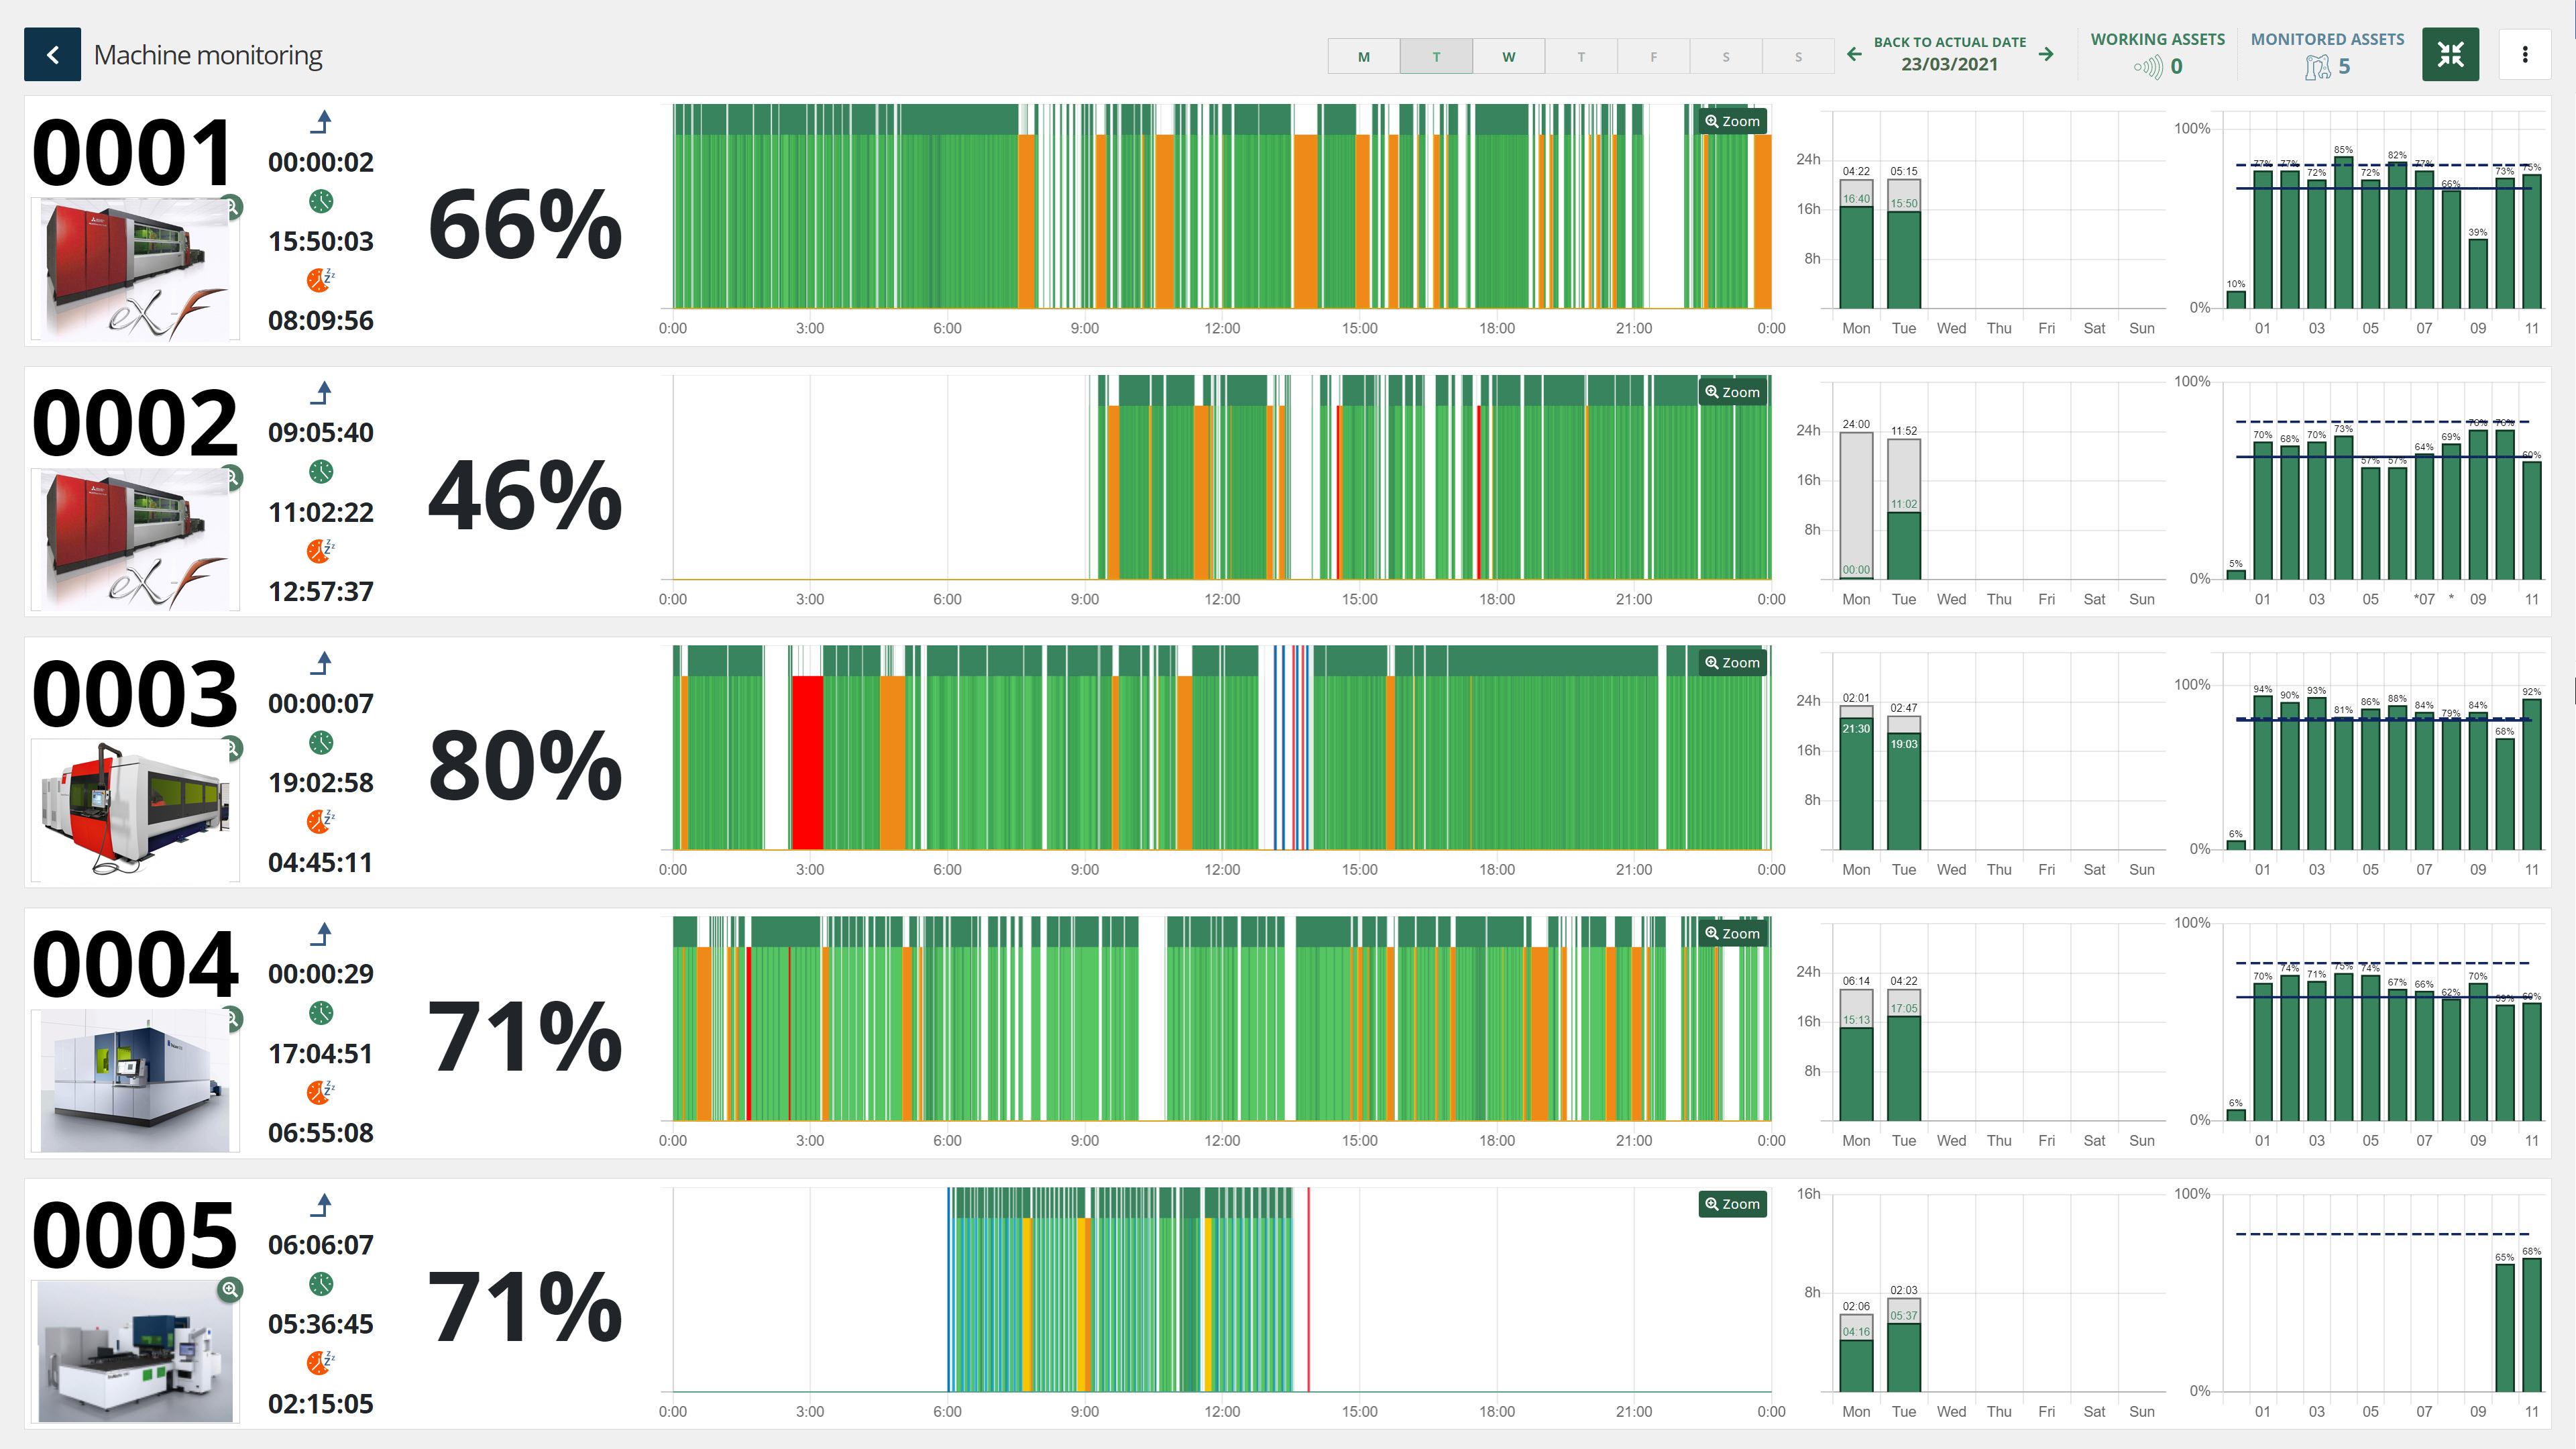The image size is (2576, 1449).
Task: Click the previous-day arrow before 23/03/2021
Action: pos(1856,56)
